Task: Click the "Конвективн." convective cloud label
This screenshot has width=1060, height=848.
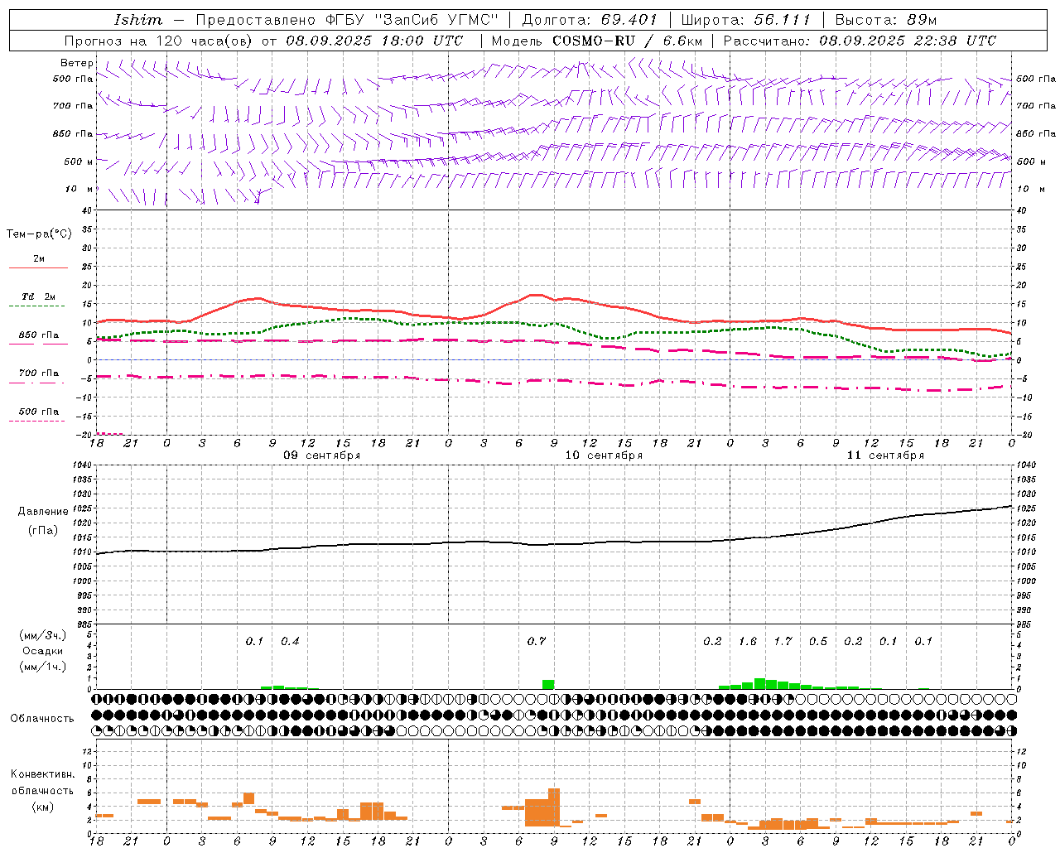Action: [42, 774]
